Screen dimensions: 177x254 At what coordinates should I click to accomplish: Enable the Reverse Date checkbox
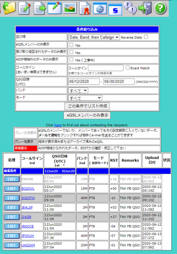click(146, 37)
